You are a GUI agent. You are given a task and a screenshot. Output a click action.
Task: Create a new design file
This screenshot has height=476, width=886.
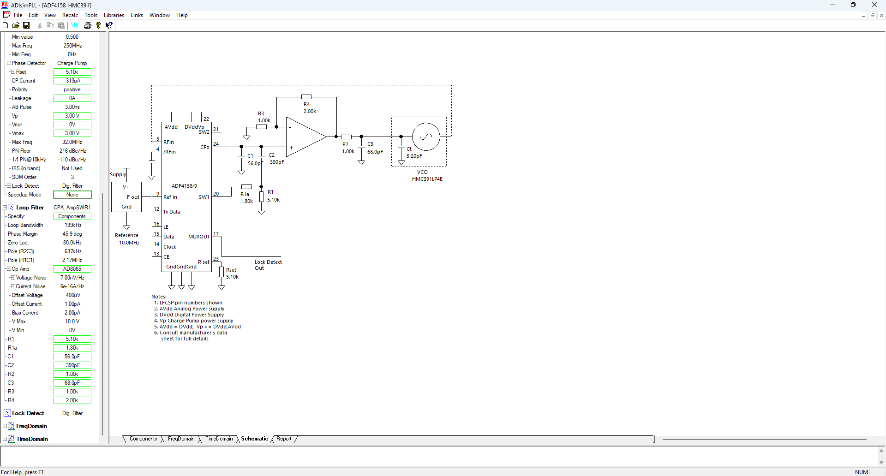coord(6,25)
